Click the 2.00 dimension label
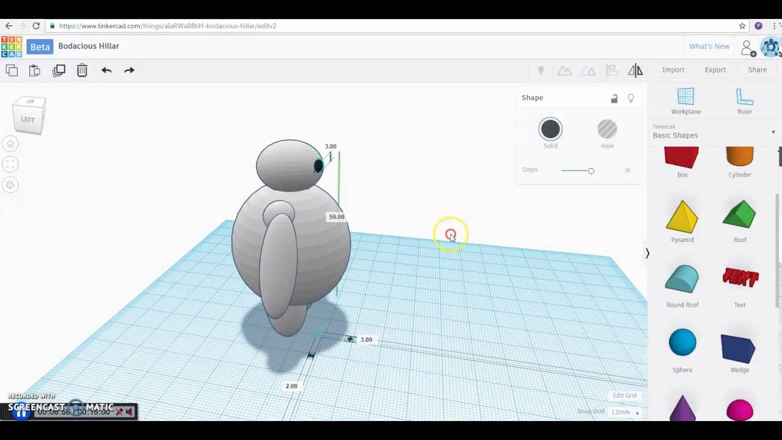Image resolution: width=782 pixels, height=440 pixels. tap(291, 386)
